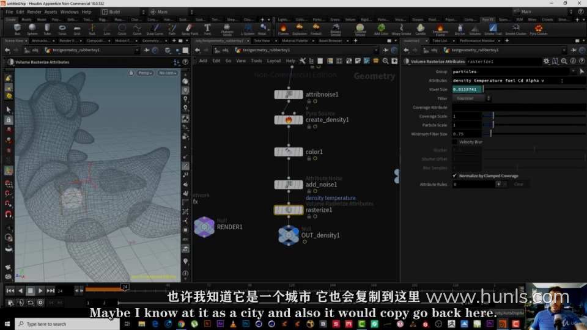Select the Torus shelf tool
This screenshot has width=587, height=330.
62,29
